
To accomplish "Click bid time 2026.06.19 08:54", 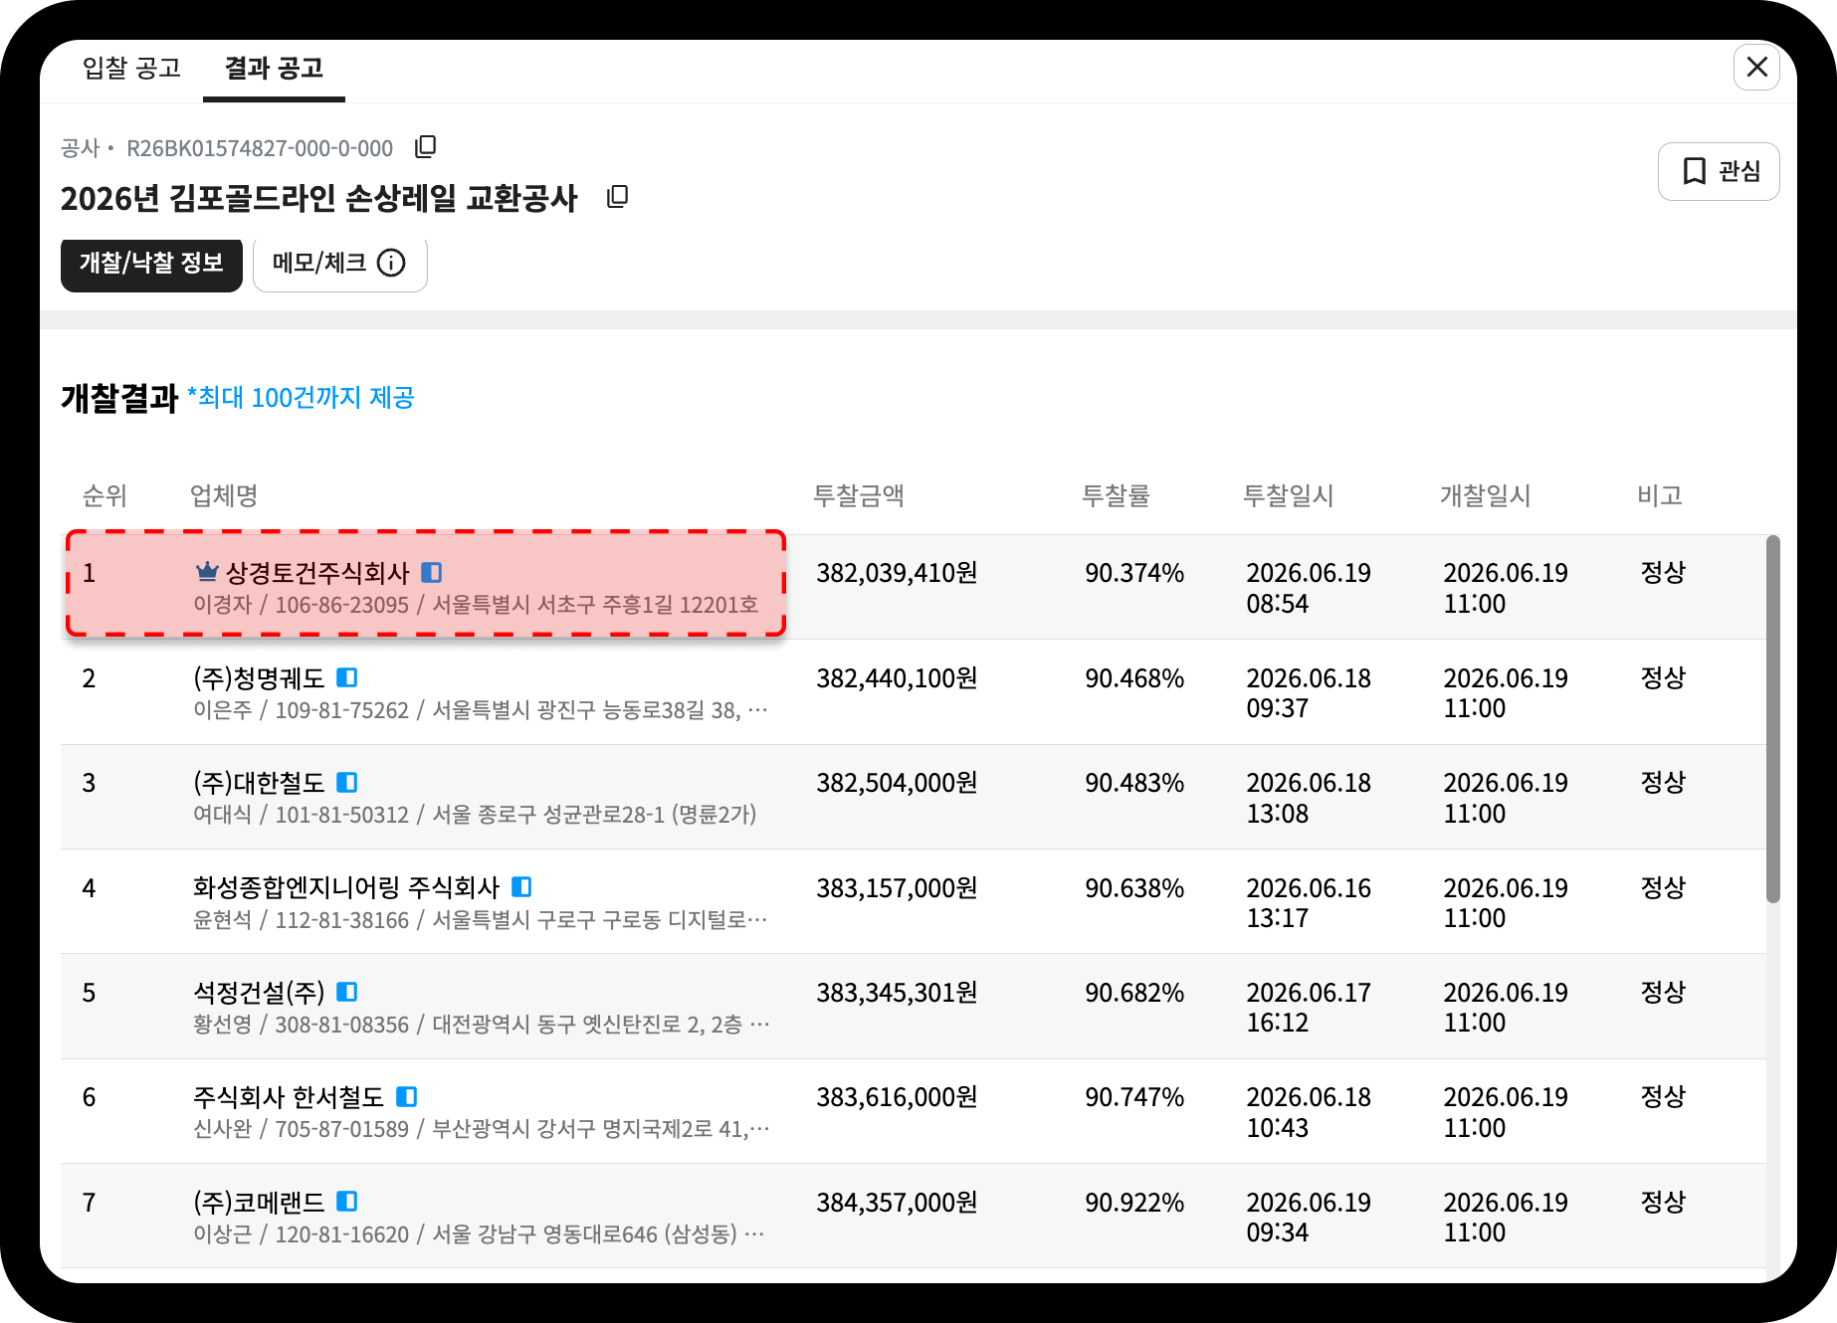I will point(1309,588).
